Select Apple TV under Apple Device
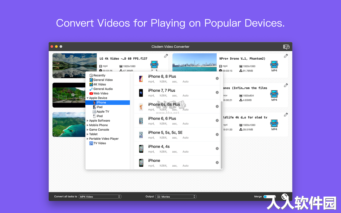Screen dimensions: 341x213 [x=101, y=112]
